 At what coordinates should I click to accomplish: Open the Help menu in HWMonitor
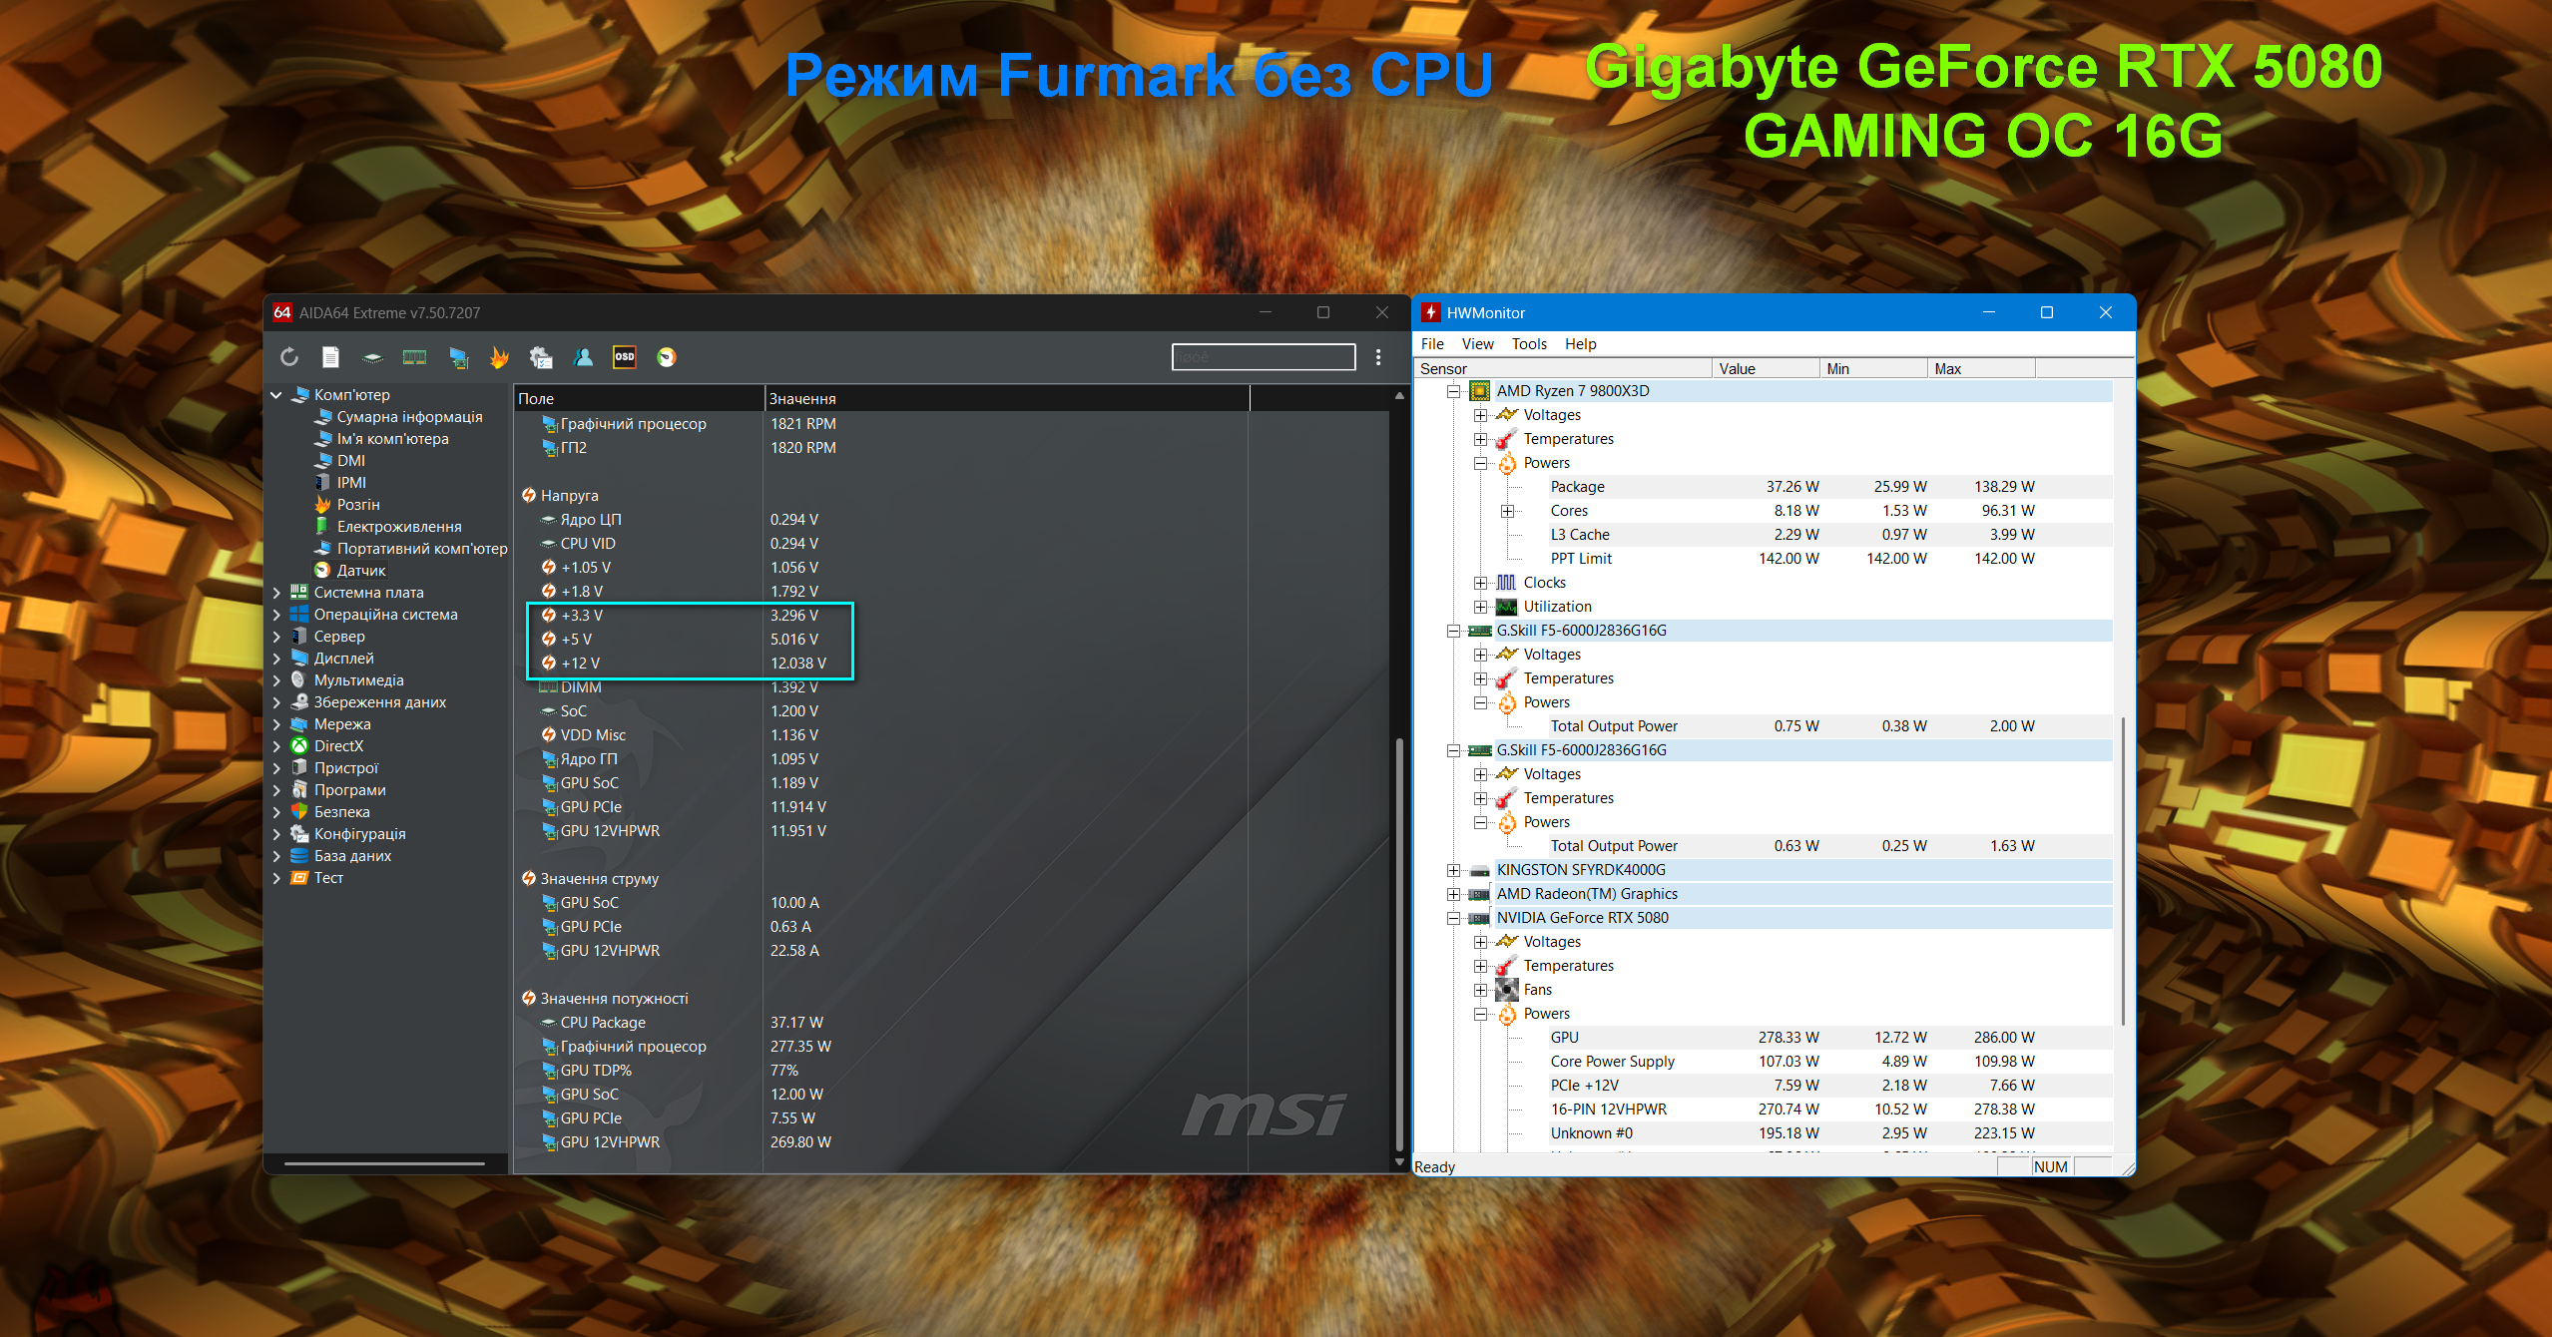[1580, 344]
